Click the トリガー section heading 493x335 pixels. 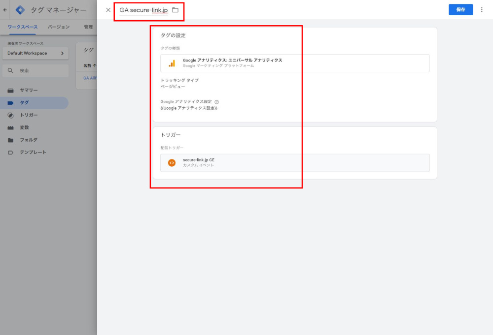[171, 135]
